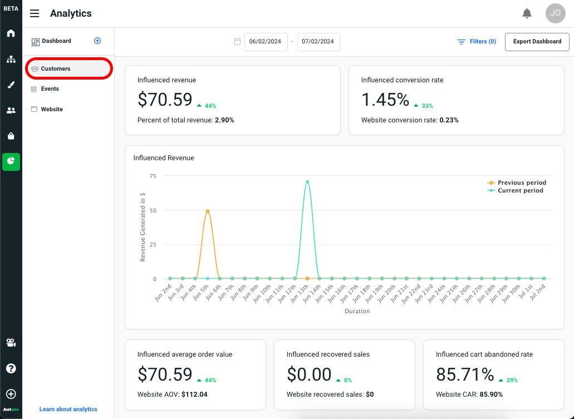This screenshot has width=574, height=419.
Task: Open the Filters (0) dropdown
Action: point(477,42)
